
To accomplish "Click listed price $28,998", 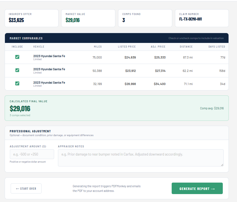I will point(130,84).
